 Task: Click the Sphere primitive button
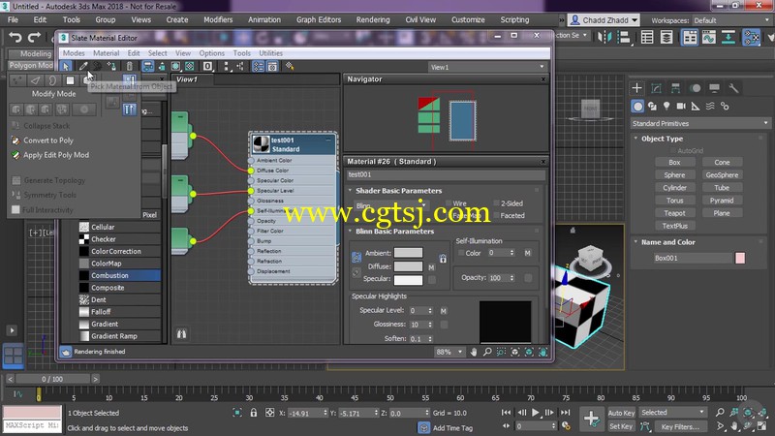click(674, 175)
